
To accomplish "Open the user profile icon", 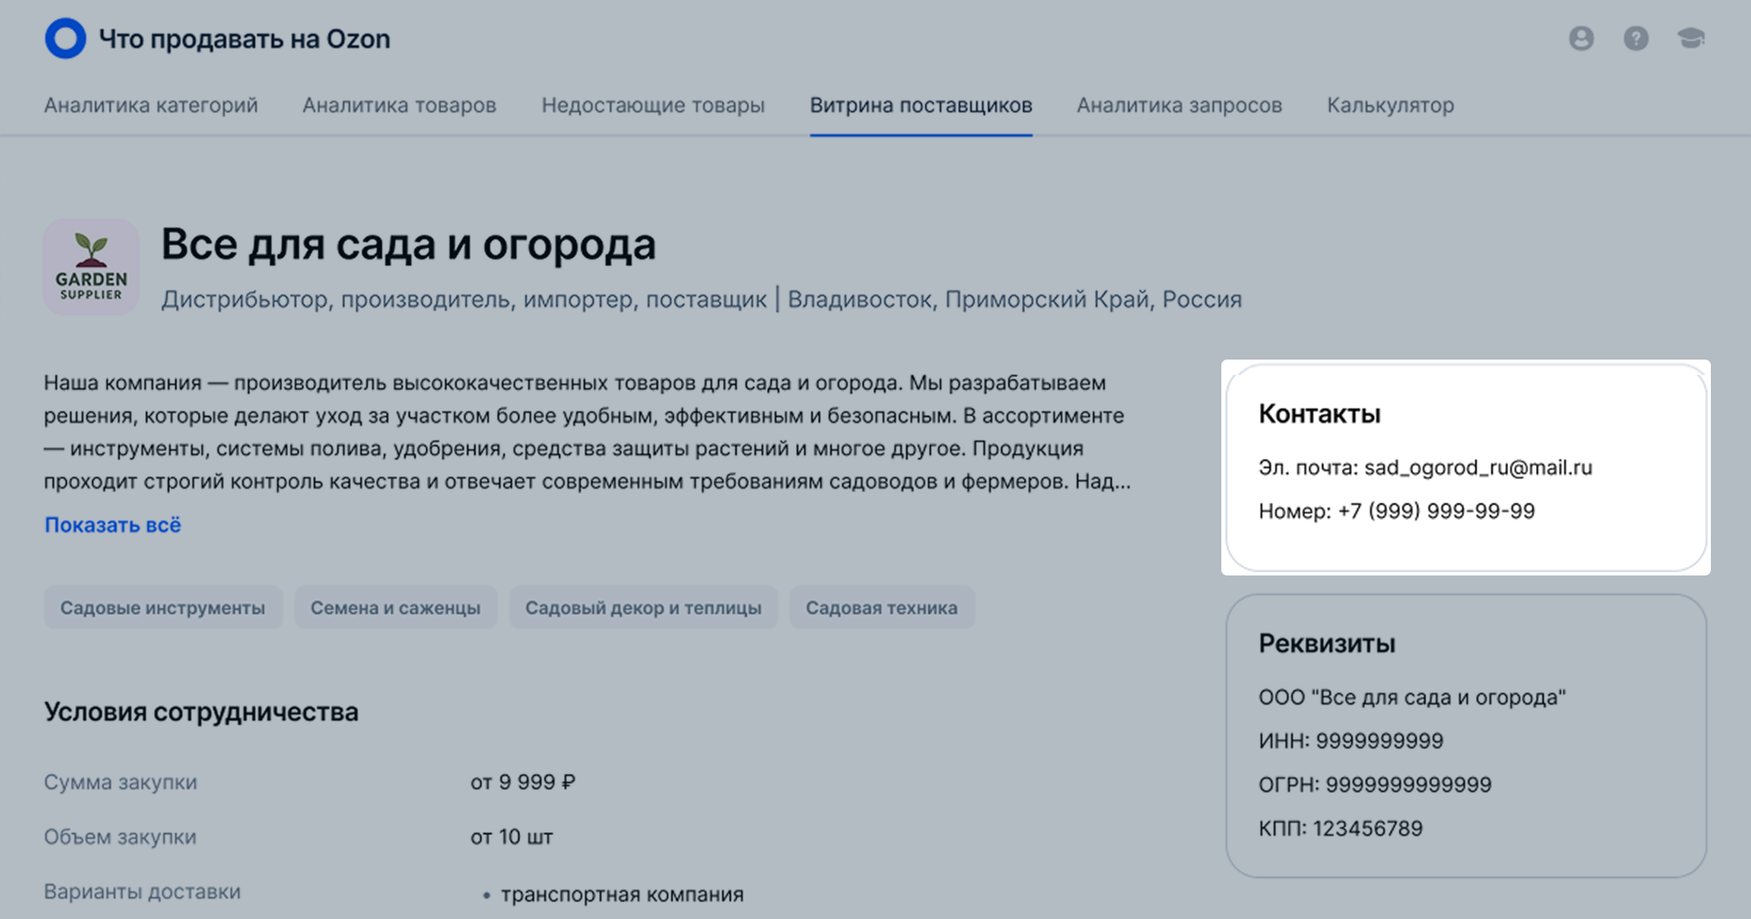I will pos(1581,39).
